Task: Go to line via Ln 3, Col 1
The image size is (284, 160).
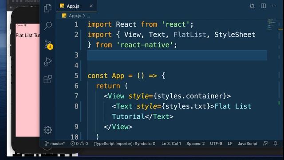Action: click(x=171, y=144)
